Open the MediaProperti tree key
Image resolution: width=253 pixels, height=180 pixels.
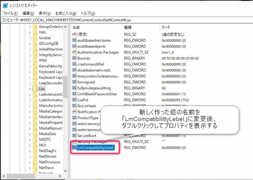pos(51,122)
